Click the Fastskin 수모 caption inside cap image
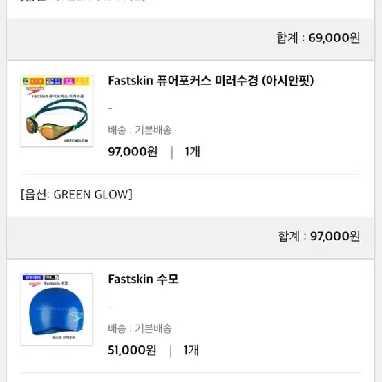382x382 pixels. click(x=56, y=283)
